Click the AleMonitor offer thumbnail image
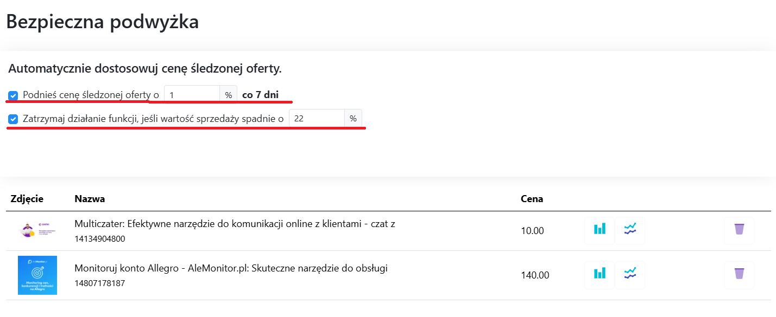Viewport: 776px width, 317px height. pos(37,275)
